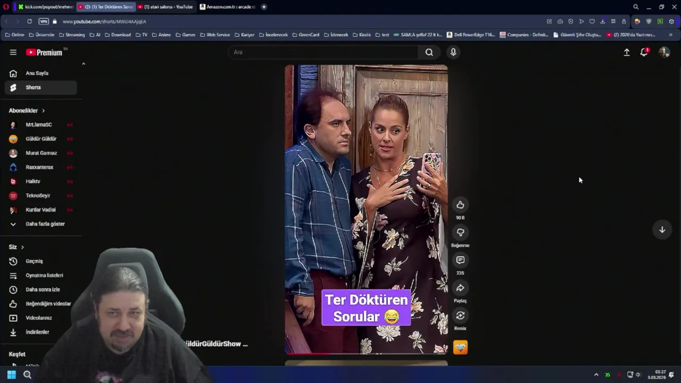
Task: Open Güldür Güldür subscription channel
Action: pos(41,139)
